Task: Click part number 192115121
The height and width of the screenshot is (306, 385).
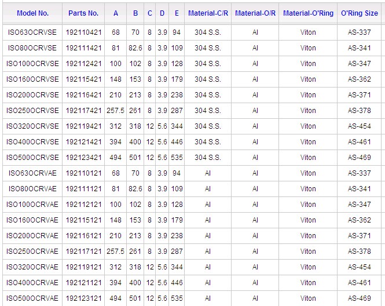Action: pos(83,220)
